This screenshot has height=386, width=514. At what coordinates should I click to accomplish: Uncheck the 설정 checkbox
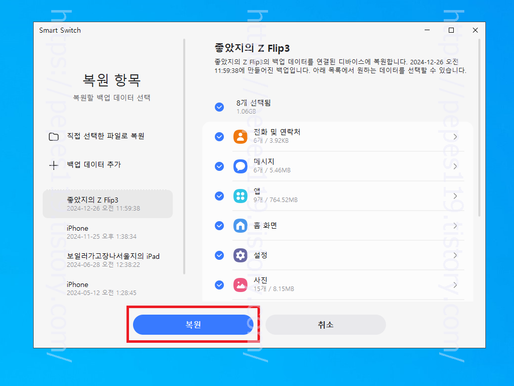pos(219,255)
